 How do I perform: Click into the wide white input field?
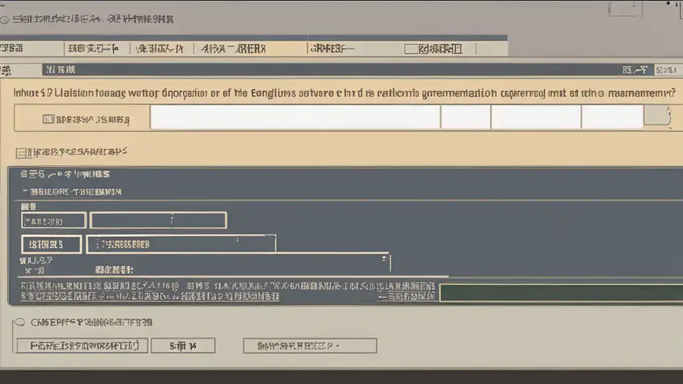[295, 117]
